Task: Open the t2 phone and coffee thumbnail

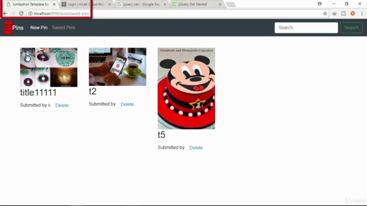Action: coord(118,67)
